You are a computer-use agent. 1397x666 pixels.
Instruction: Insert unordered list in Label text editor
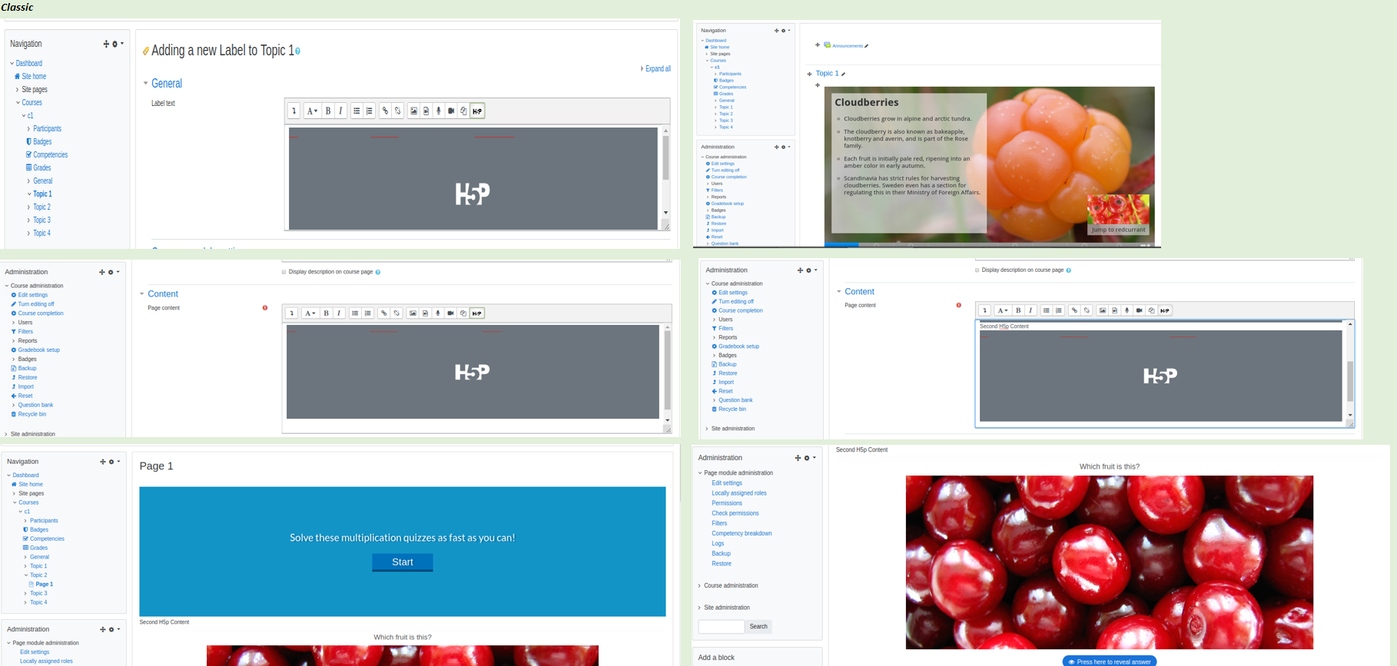(357, 111)
